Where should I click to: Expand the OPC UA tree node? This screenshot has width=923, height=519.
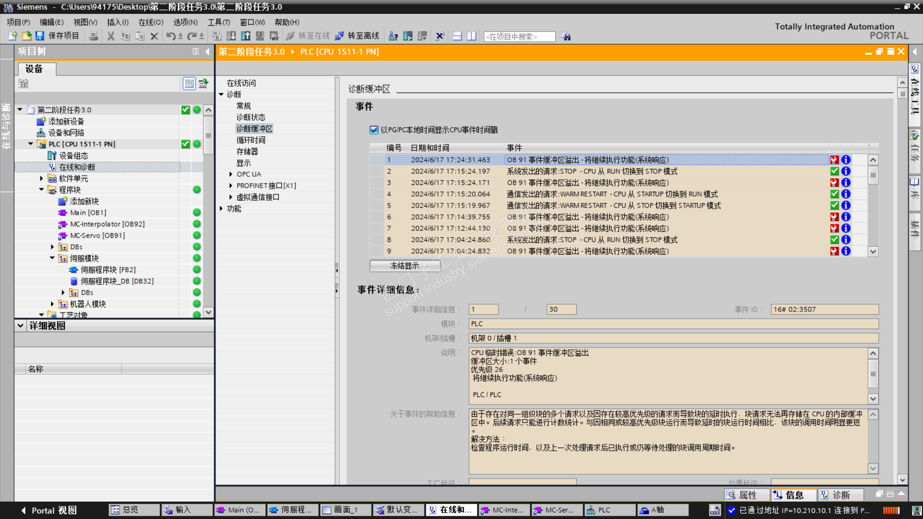click(231, 174)
